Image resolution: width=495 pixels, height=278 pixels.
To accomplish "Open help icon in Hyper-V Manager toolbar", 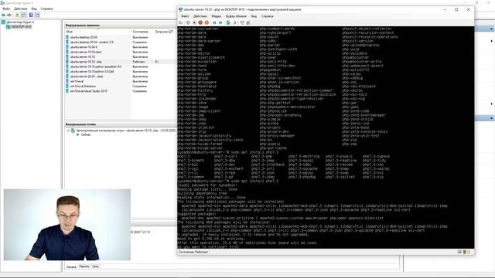I will pos(31,15).
